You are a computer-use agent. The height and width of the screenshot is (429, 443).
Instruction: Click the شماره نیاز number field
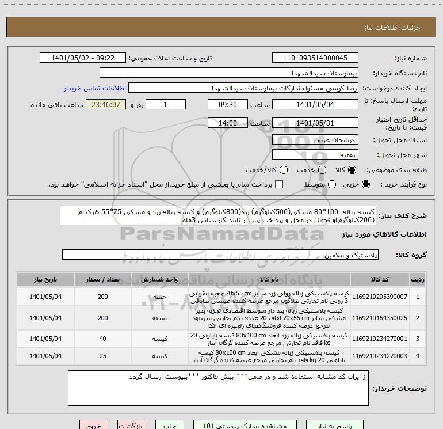pyautogui.click(x=315, y=58)
